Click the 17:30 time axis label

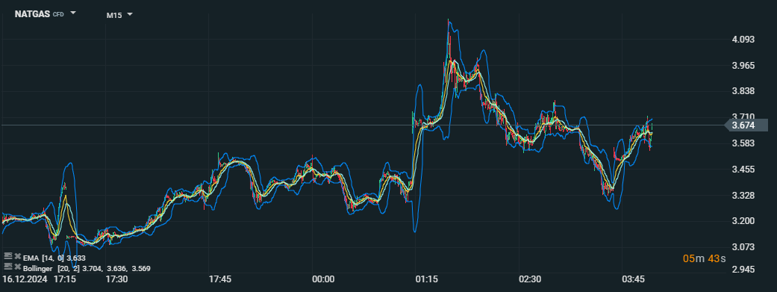[x=117, y=279]
